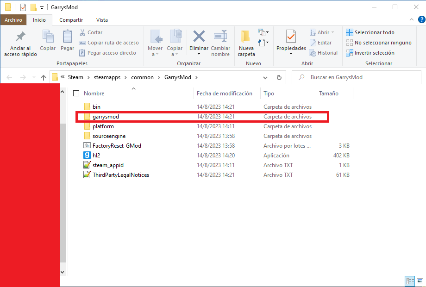
Task: Select the platform folder
Action: (x=103, y=126)
